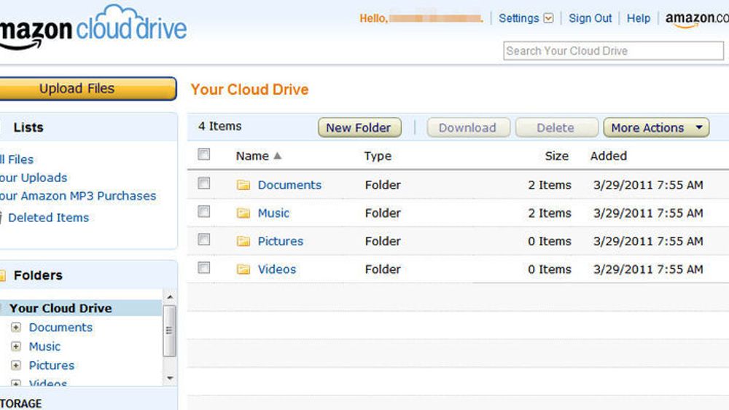This screenshot has width=729, height=410.
Task: Check the Music row checkbox
Action: pyautogui.click(x=203, y=212)
